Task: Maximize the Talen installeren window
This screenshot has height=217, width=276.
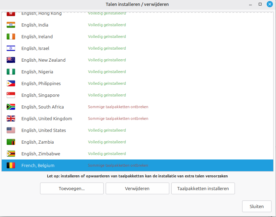Action: point(260,4)
